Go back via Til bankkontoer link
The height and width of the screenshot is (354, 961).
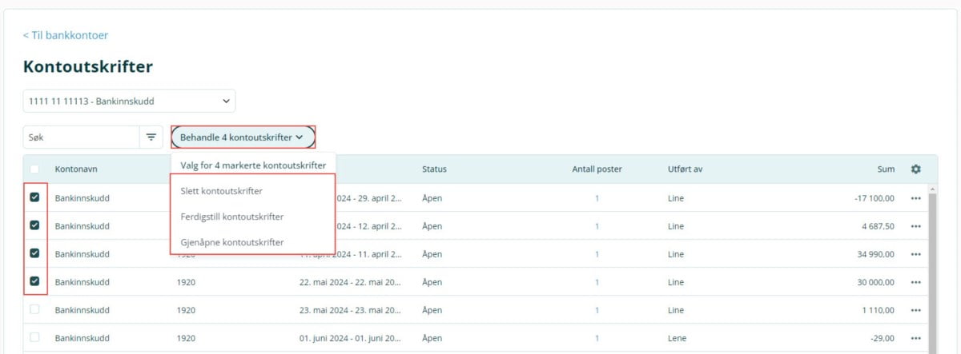coord(66,35)
